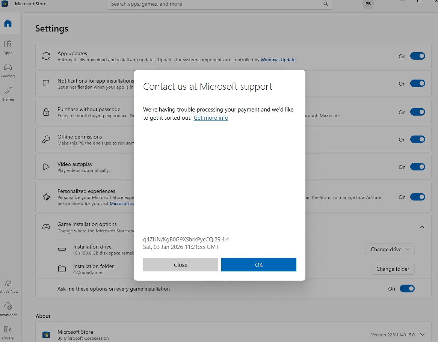Screen dimensions: 438x342
Task: Go to the Home sidebar icon
Action: pyautogui.click(x=8, y=23)
